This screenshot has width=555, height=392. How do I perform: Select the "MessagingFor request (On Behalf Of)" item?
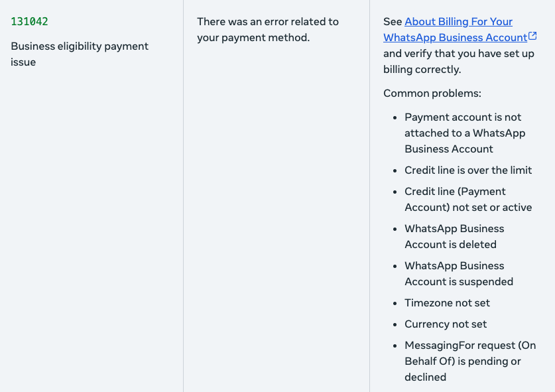tap(469, 361)
